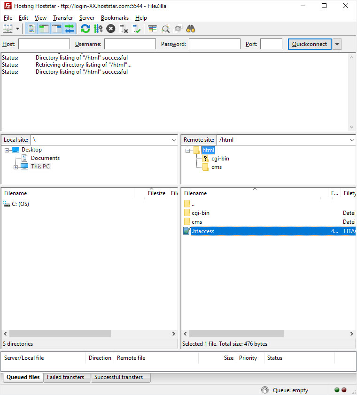
Task: Switch to Queued files tab
Action: click(23, 377)
